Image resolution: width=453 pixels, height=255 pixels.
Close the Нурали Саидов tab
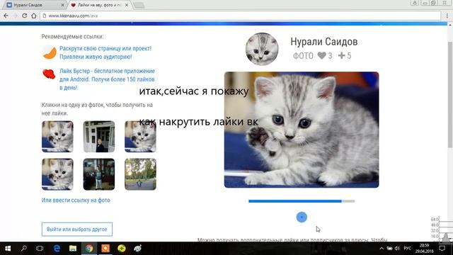pos(62,5)
